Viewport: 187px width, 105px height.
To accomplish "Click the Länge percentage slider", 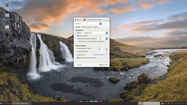I will pyautogui.click(x=99, y=55).
